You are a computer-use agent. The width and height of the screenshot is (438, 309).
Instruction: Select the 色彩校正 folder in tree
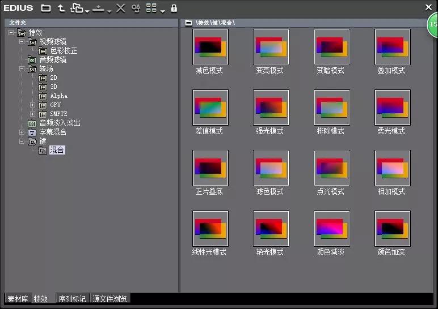point(64,51)
